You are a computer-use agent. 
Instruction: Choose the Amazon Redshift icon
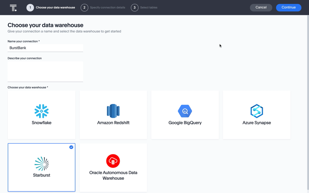point(113,111)
